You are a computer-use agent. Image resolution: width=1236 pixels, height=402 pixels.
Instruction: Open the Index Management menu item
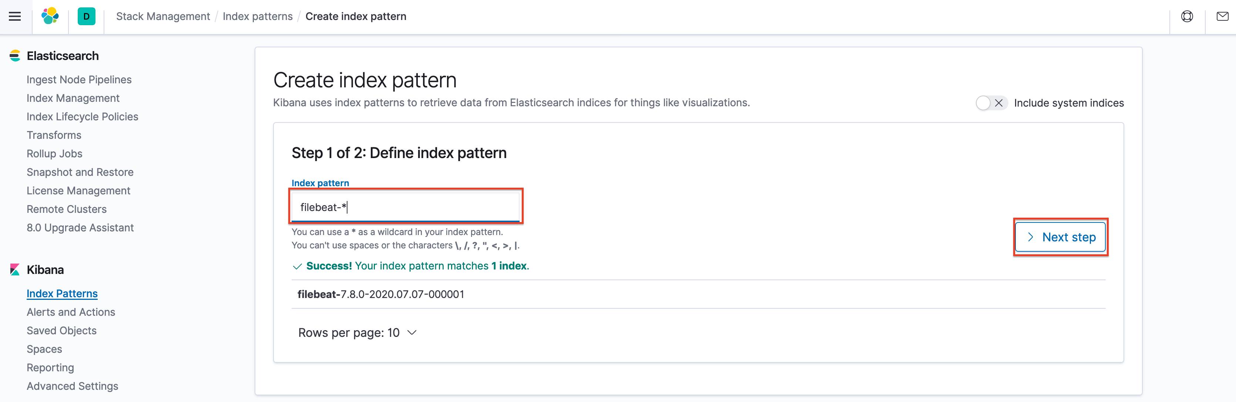click(x=73, y=98)
